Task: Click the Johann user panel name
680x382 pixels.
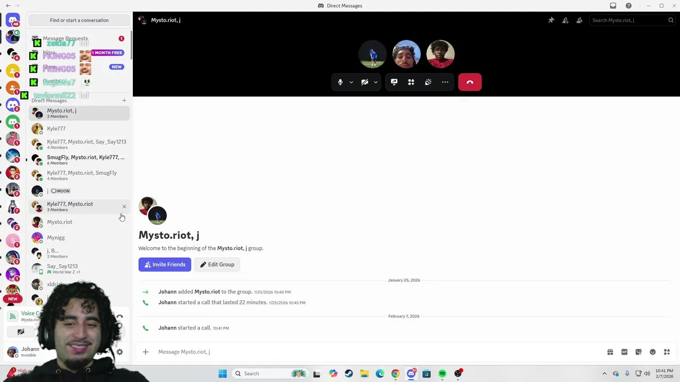Action: tap(30, 349)
